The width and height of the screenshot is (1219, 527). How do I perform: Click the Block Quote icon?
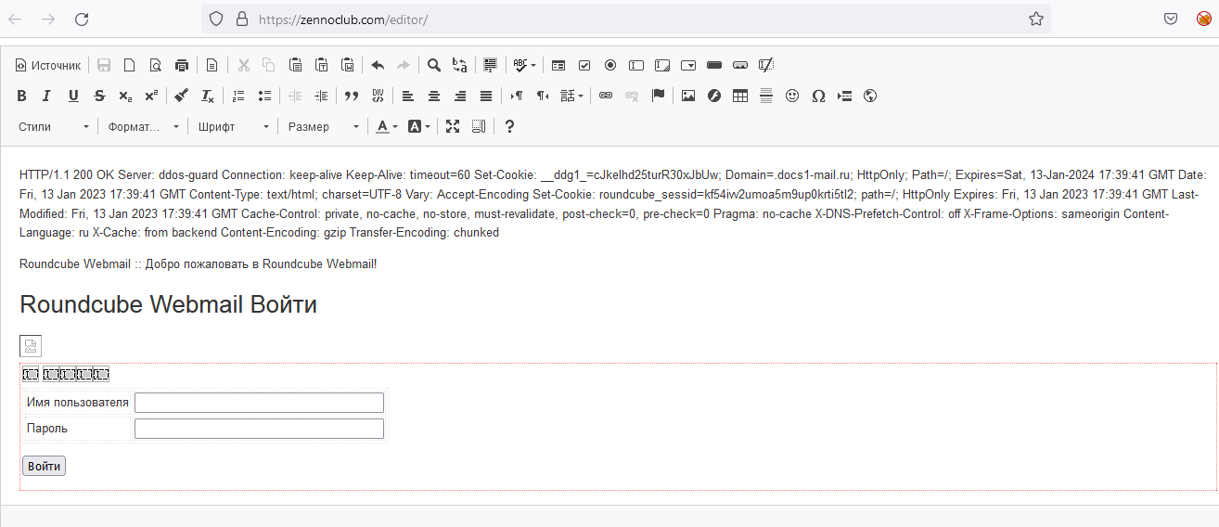[352, 96]
